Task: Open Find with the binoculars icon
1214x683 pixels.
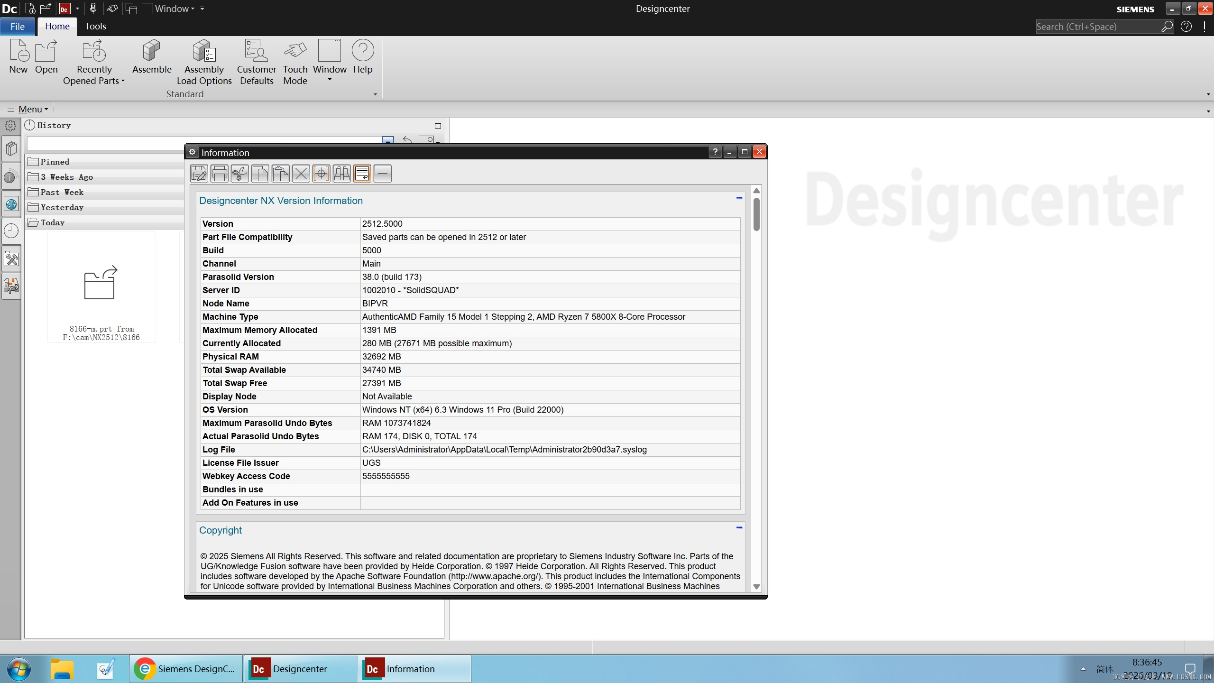Action: [342, 174]
